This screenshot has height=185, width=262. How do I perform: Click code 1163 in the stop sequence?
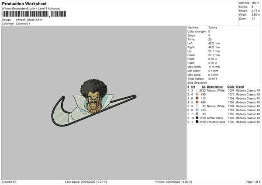tap(231, 114)
